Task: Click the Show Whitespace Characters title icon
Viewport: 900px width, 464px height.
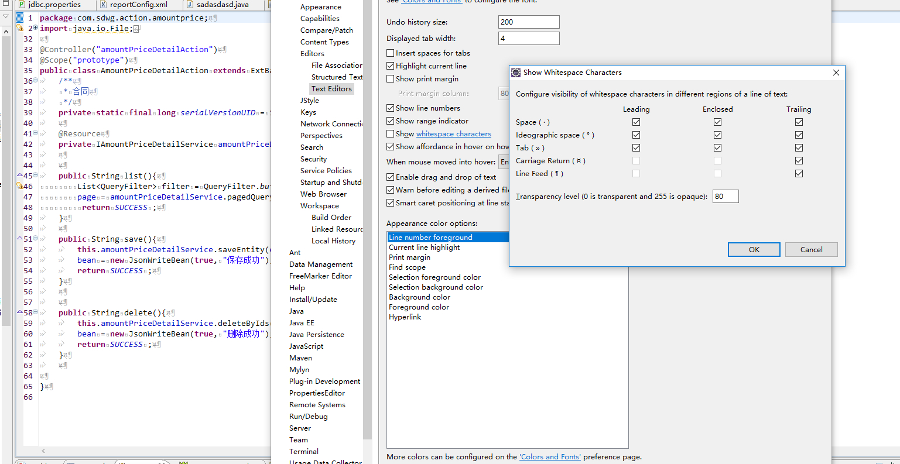Action: 516,73
